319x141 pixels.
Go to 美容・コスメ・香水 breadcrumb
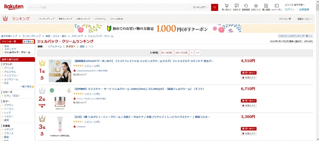[56, 36]
